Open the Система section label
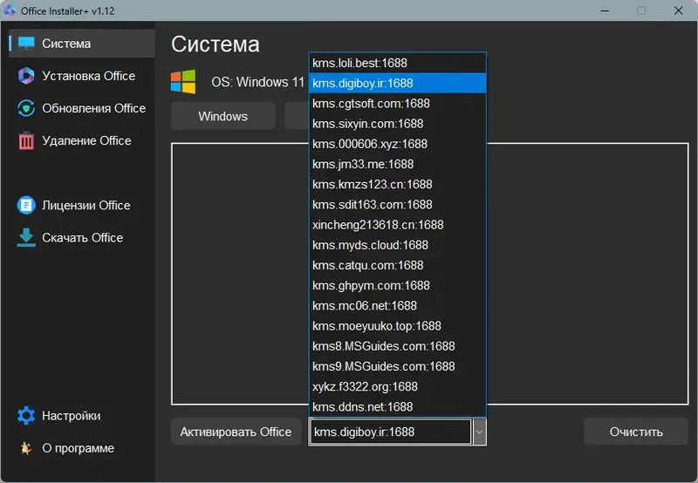The width and height of the screenshot is (698, 483). pyautogui.click(x=66, y=44)
